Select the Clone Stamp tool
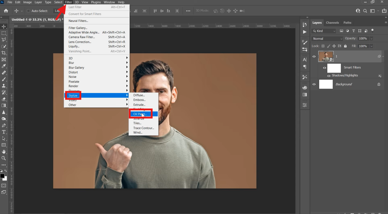Screen dimensions: 388x214 pyautogui.click(x=4, y=86)
